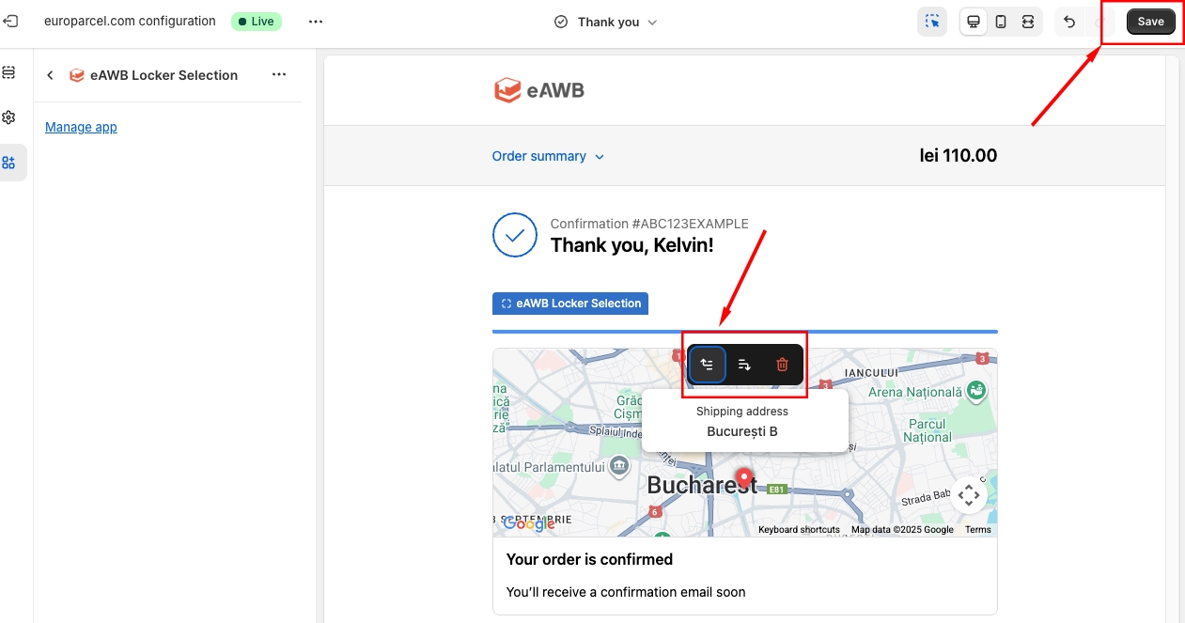Click the europarcel.com configuration title
The height and width of the screenshot is (623, 1185).
tap(130, 21)
